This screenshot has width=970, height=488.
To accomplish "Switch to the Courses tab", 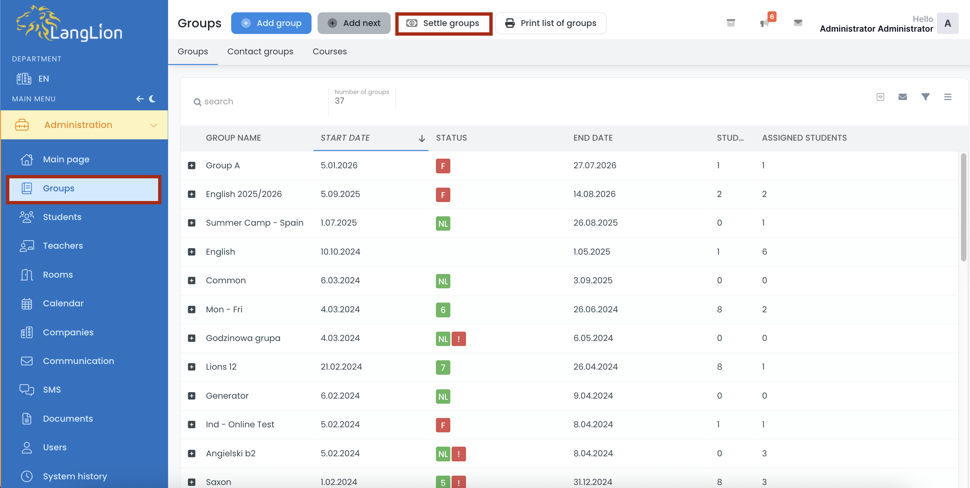I will (330, 52).
